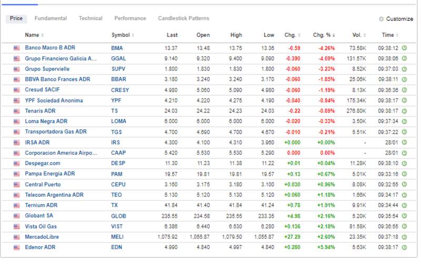Click the clock icon in the Edenor ADR row

click(404, 248)
